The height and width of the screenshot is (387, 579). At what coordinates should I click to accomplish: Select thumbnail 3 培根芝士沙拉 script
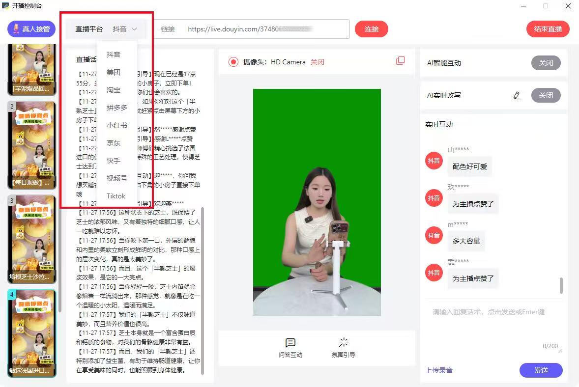32,240
